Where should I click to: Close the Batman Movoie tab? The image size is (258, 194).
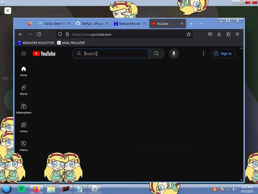144,23
